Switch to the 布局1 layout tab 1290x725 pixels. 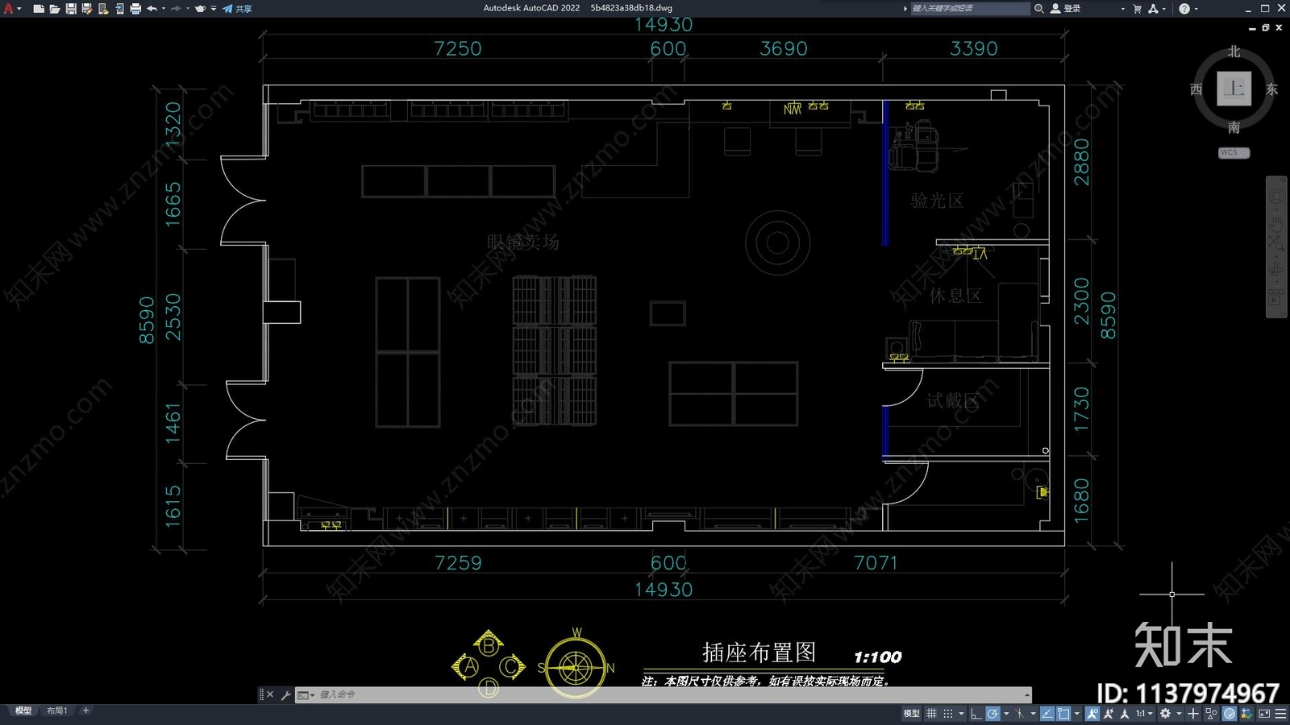(56, 710)
